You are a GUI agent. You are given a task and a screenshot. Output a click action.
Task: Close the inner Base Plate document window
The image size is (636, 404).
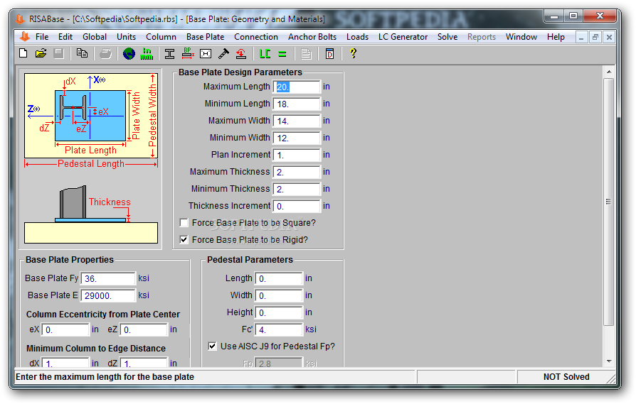pyautogui.click(x=609, y=37)
